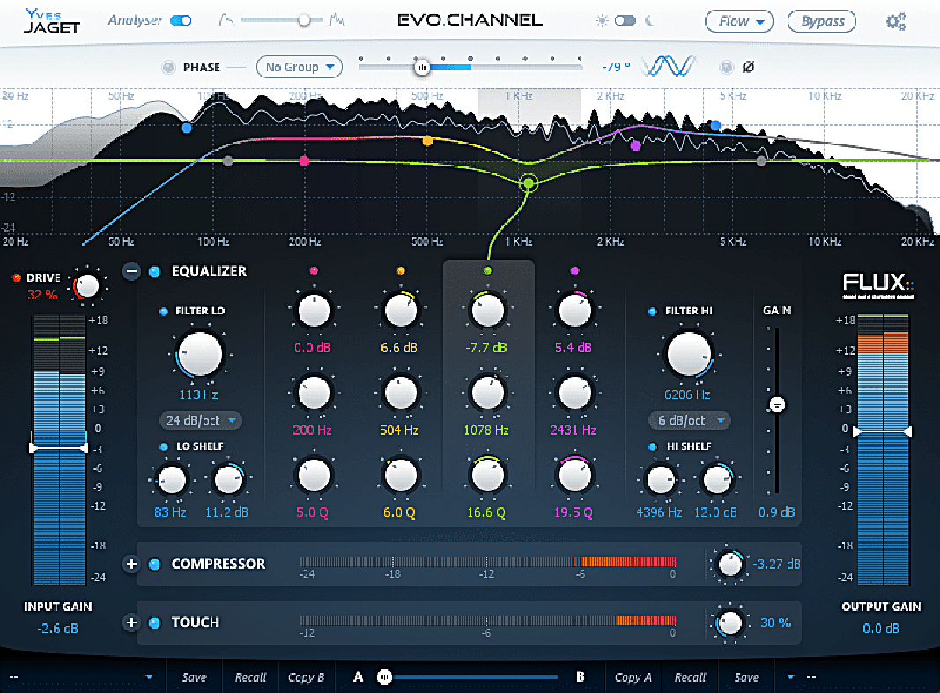Select the purple 2431 Hz band node on graph
940x693 pixels.
[635, 145]
